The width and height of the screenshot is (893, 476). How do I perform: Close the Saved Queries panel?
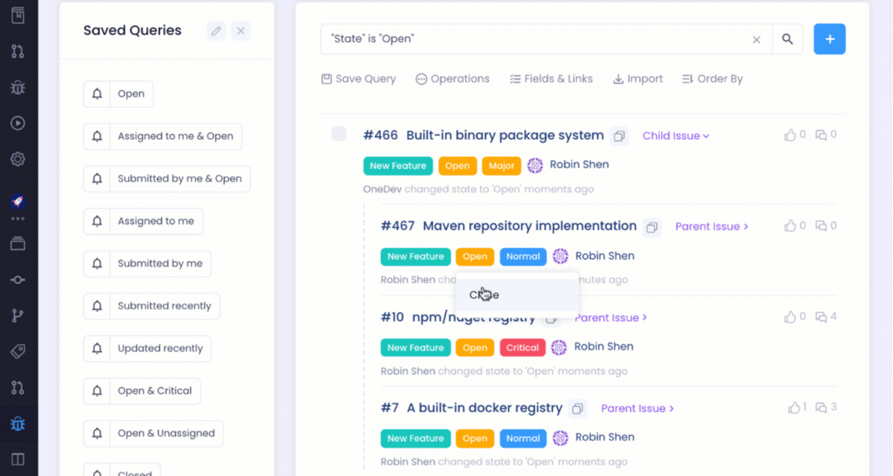240,30
